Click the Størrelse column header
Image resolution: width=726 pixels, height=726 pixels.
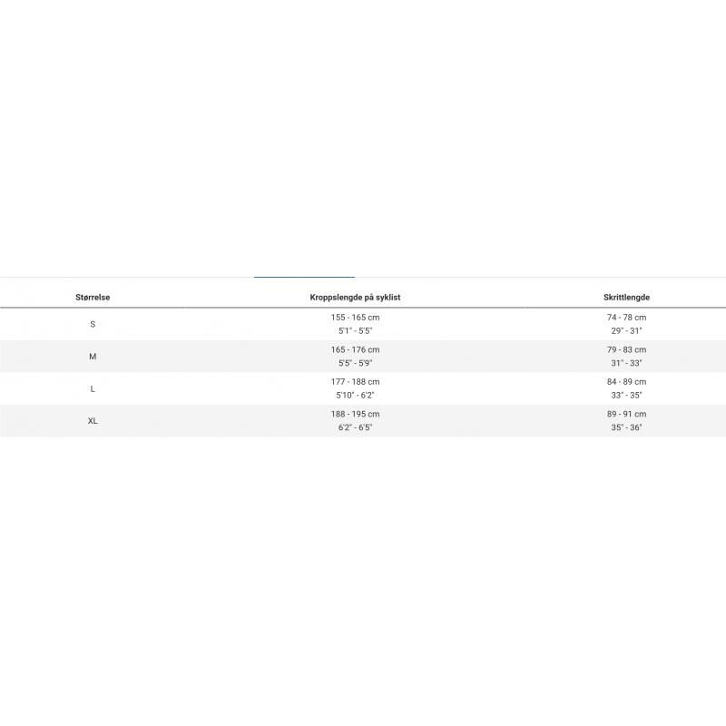[93, 298]
